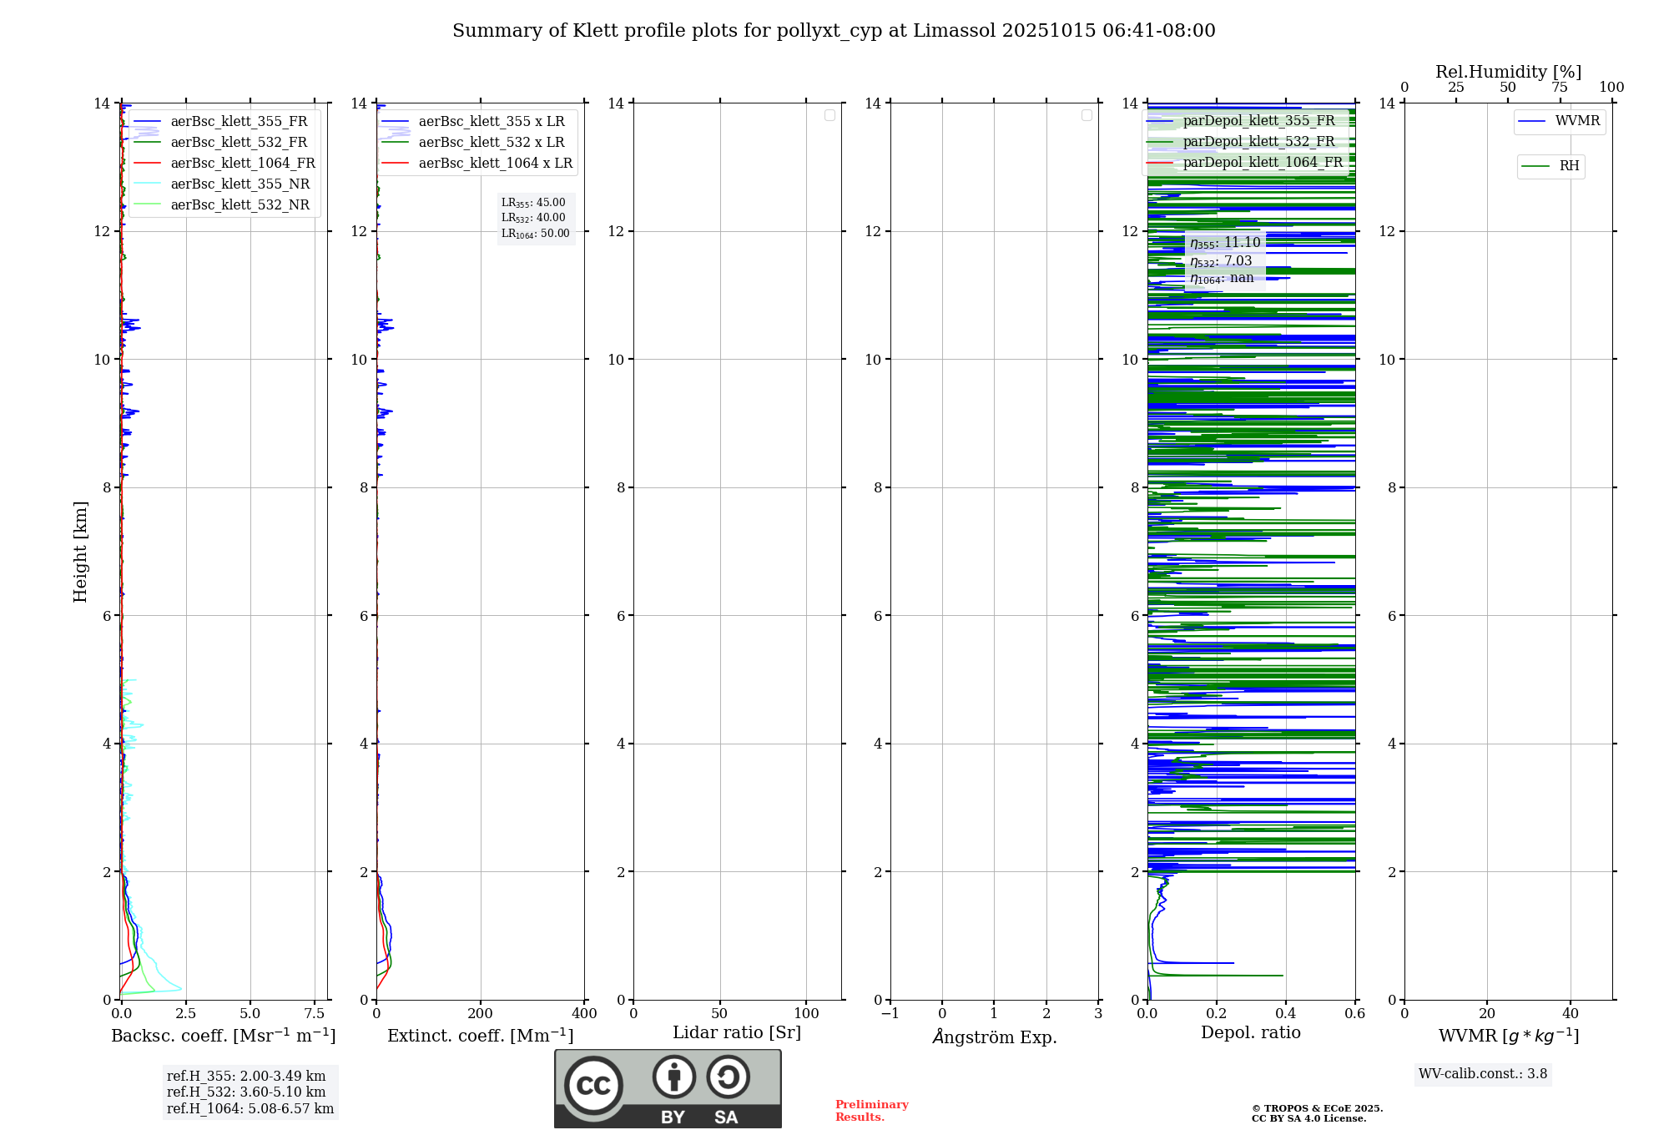
Task: Click the WV-calib.const. 3.8 label
Action: [1482, 1074]
